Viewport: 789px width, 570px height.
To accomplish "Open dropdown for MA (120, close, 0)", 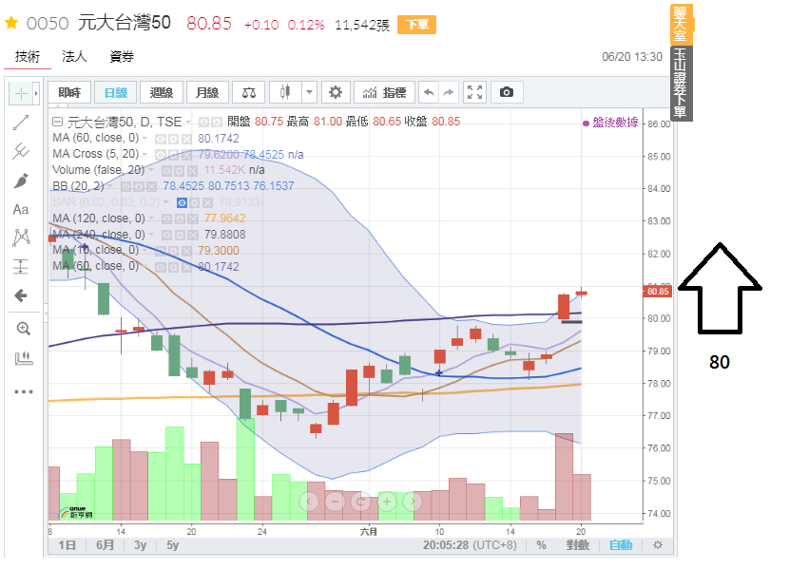I will [151, 218].
